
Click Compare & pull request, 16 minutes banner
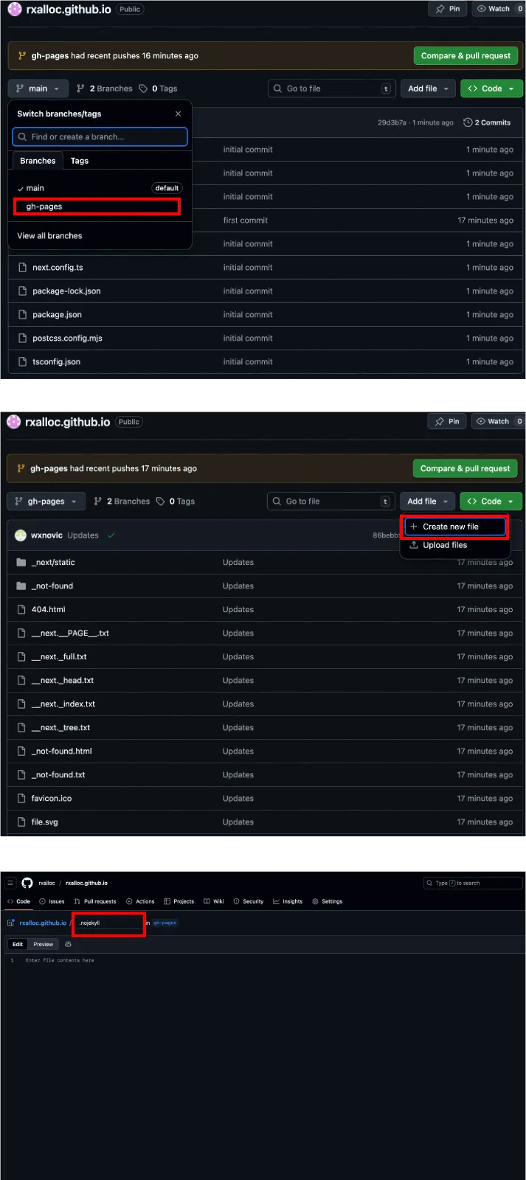pyautogui.click(x=466, y=55)
